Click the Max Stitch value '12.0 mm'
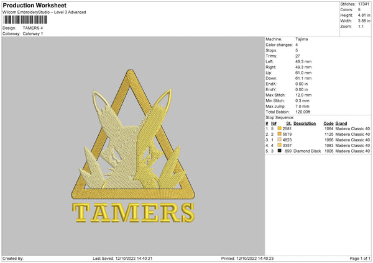The width and height of the screenshot is (373, 263). point(303,95)
